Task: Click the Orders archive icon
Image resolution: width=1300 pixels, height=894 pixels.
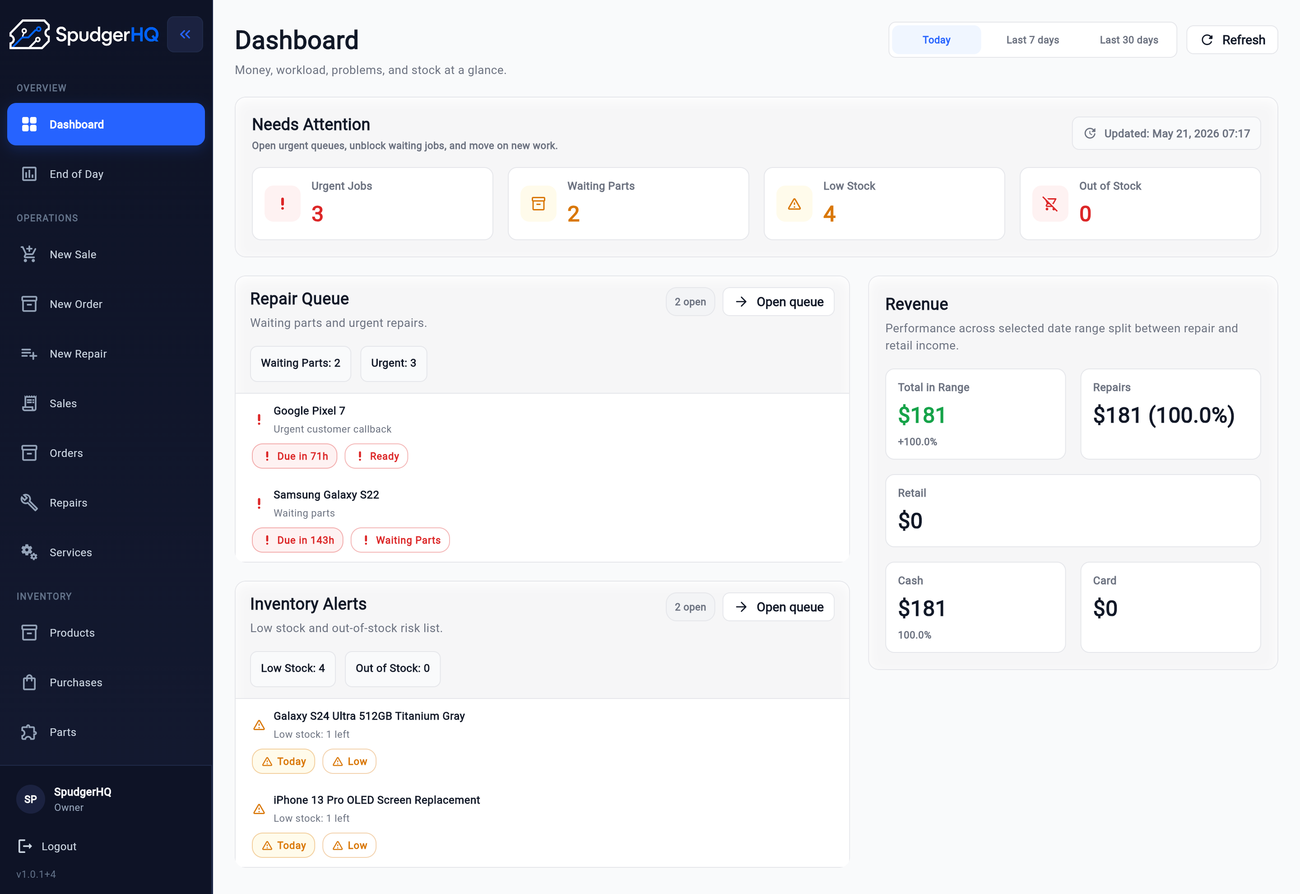Action: tap(29, 453)
